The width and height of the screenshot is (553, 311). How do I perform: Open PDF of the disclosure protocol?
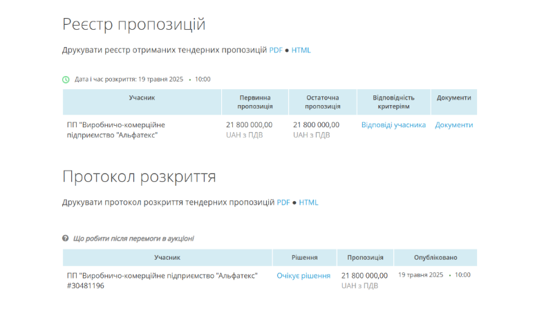click(283, 202)
